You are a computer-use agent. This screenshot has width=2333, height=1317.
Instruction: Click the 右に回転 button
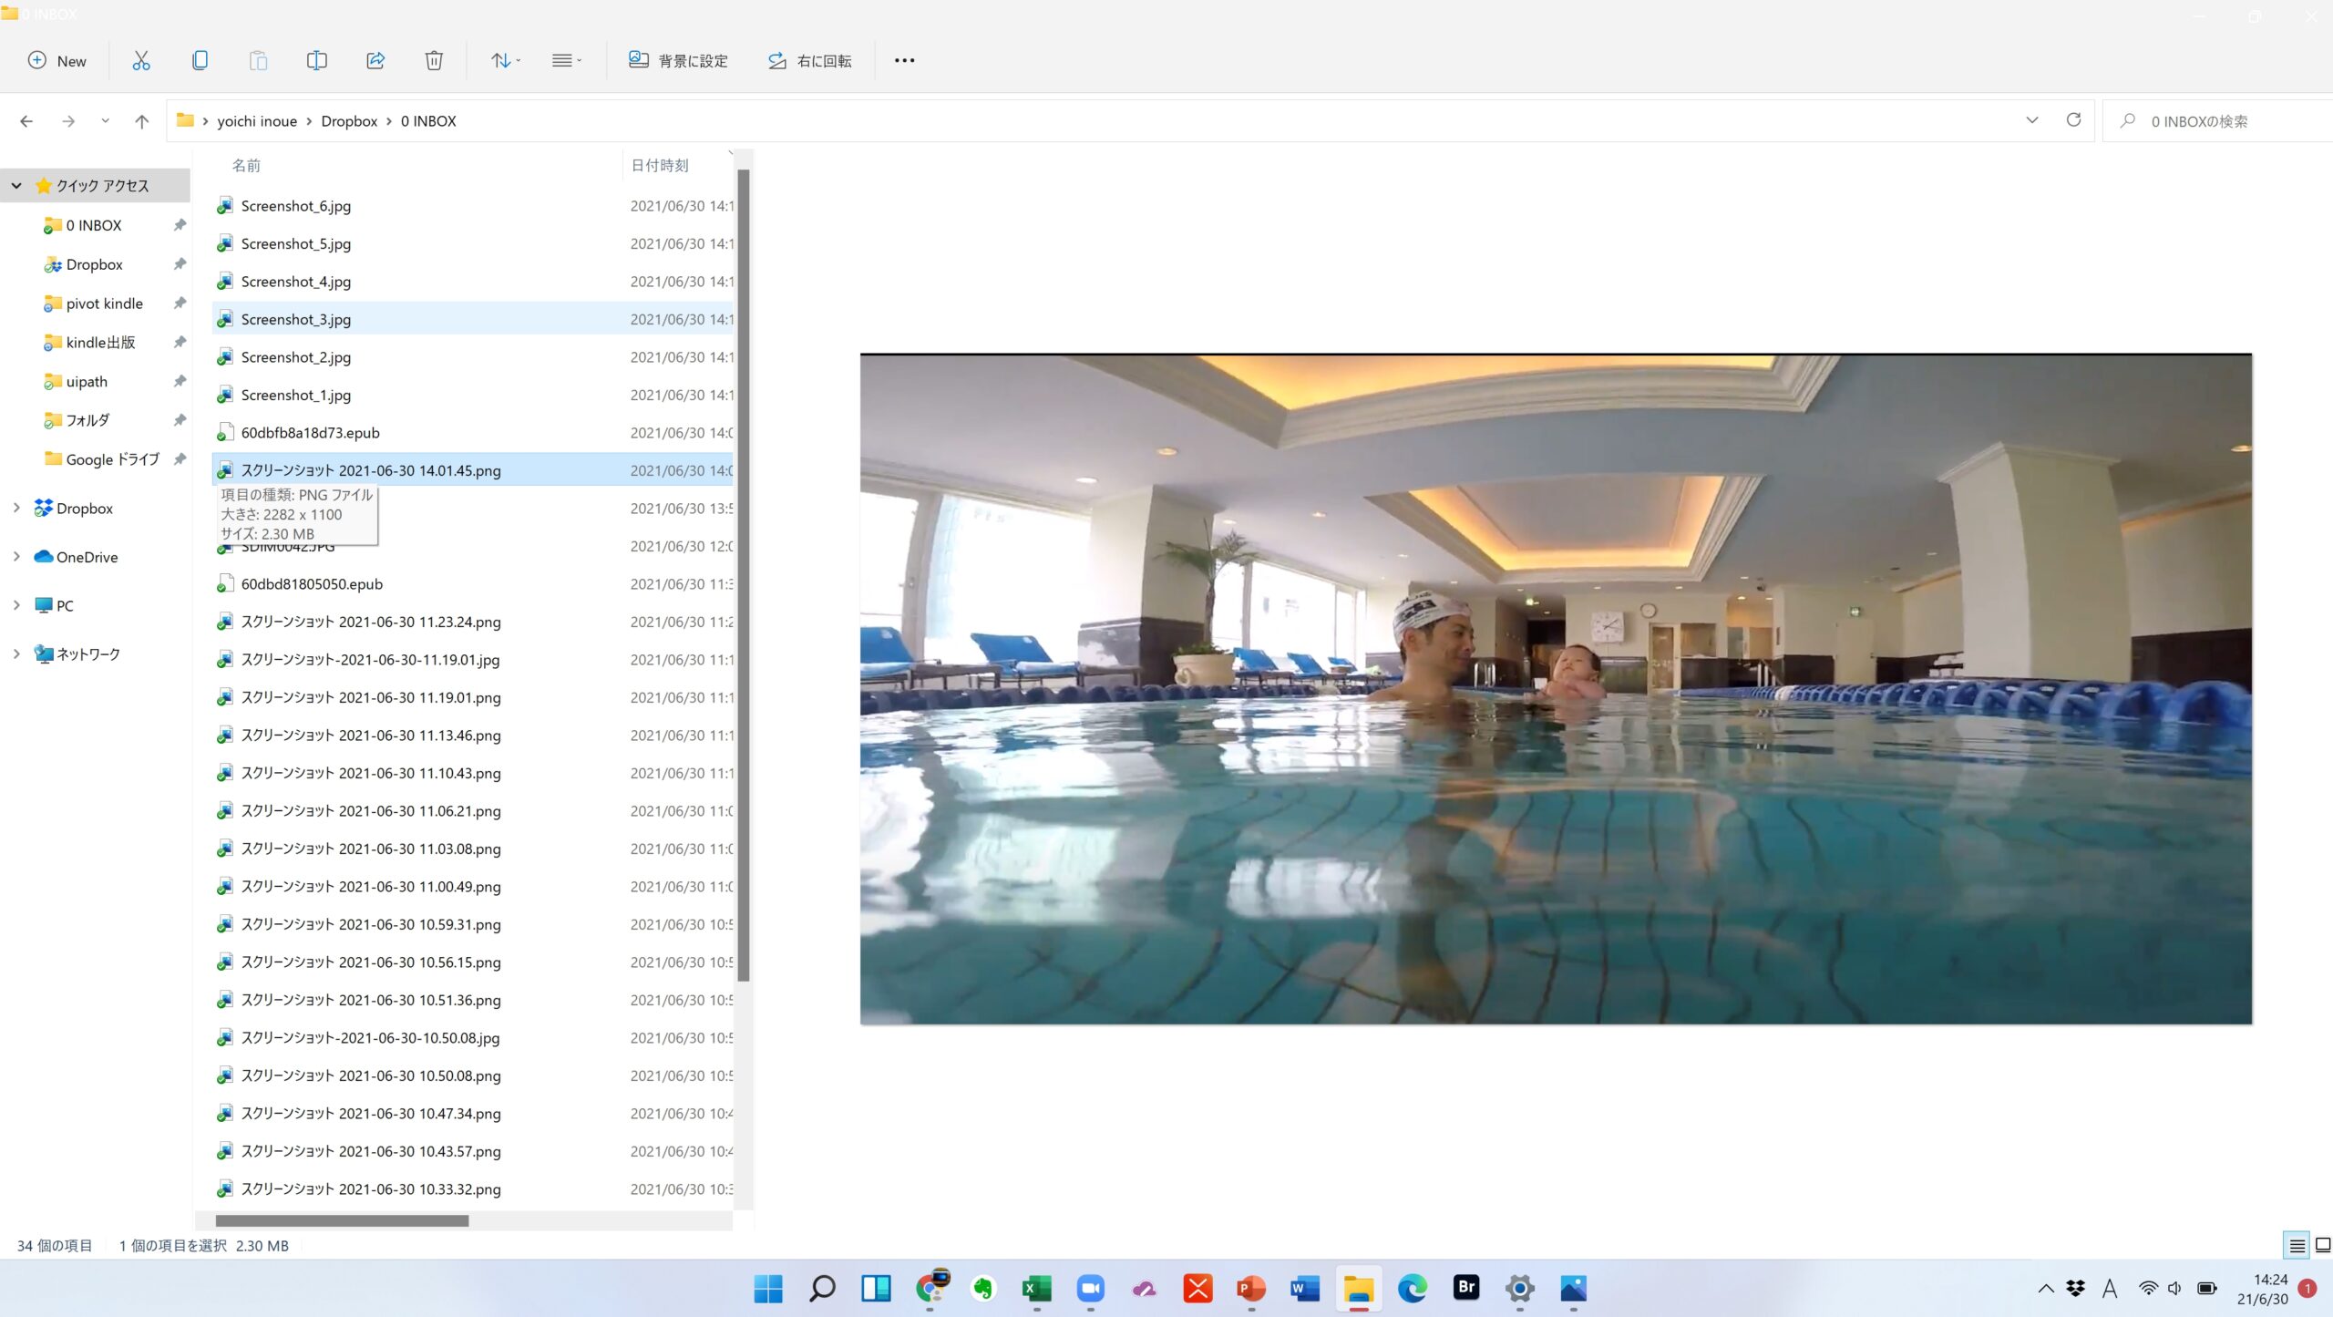pos(809,60)
